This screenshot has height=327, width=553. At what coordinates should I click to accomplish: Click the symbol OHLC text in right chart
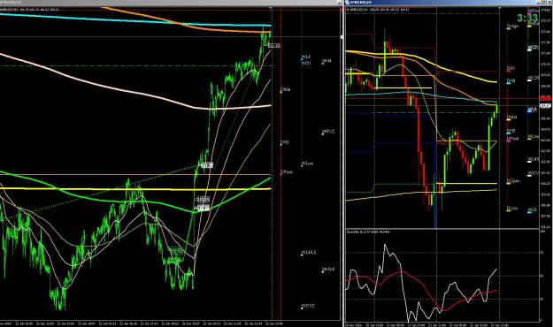(x=379, y=10)
